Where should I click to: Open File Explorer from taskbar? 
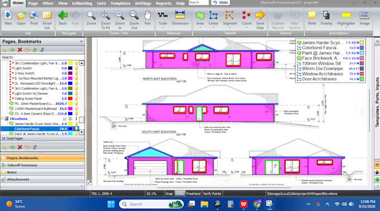pos(205,204)
